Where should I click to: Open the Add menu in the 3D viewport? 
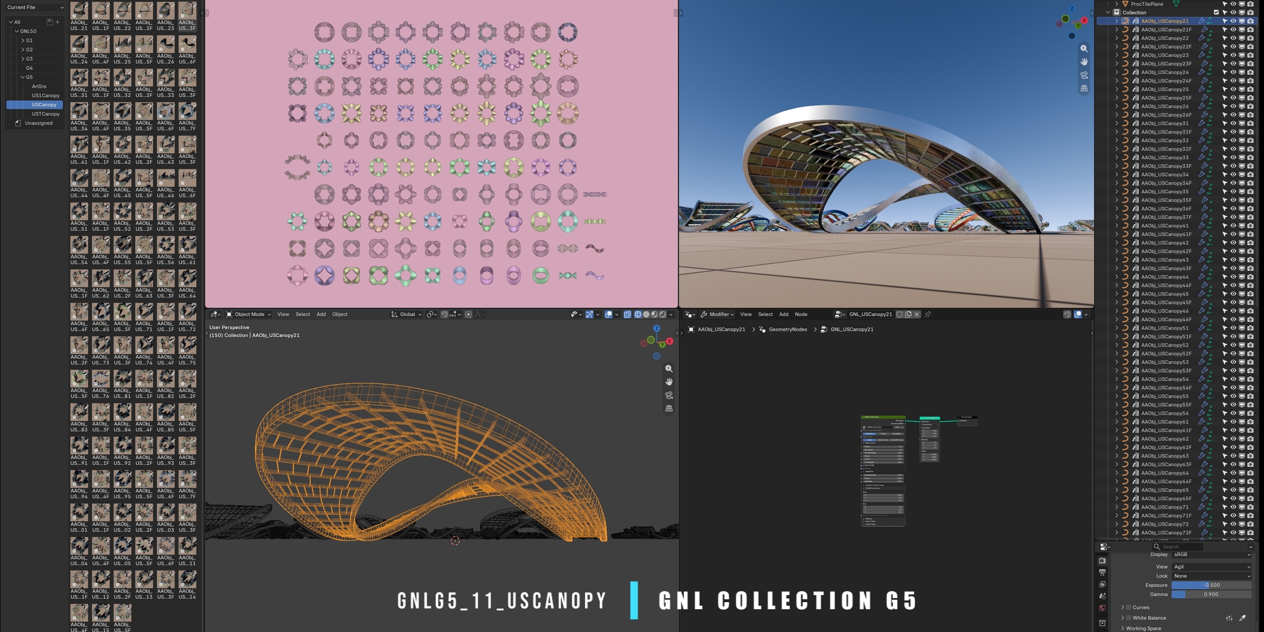point(321,314)
